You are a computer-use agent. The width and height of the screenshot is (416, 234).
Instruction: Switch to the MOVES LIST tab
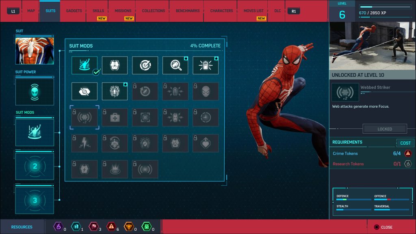[x=253, y=11]
